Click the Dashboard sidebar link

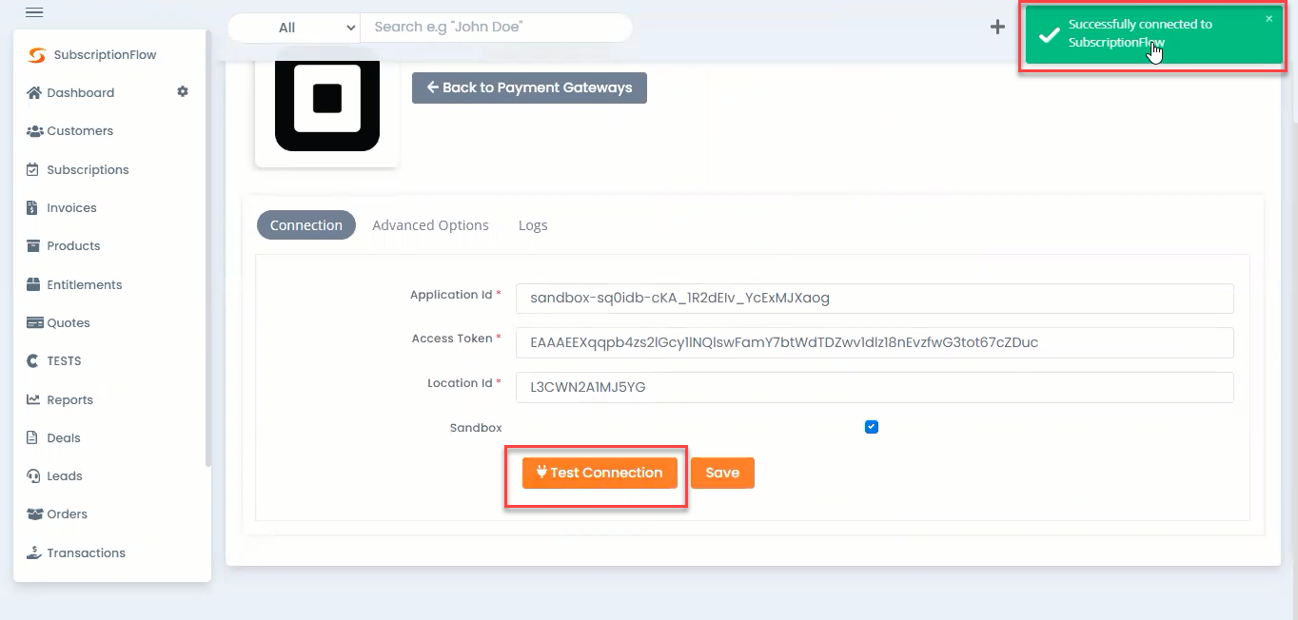[x=80, y=92]
